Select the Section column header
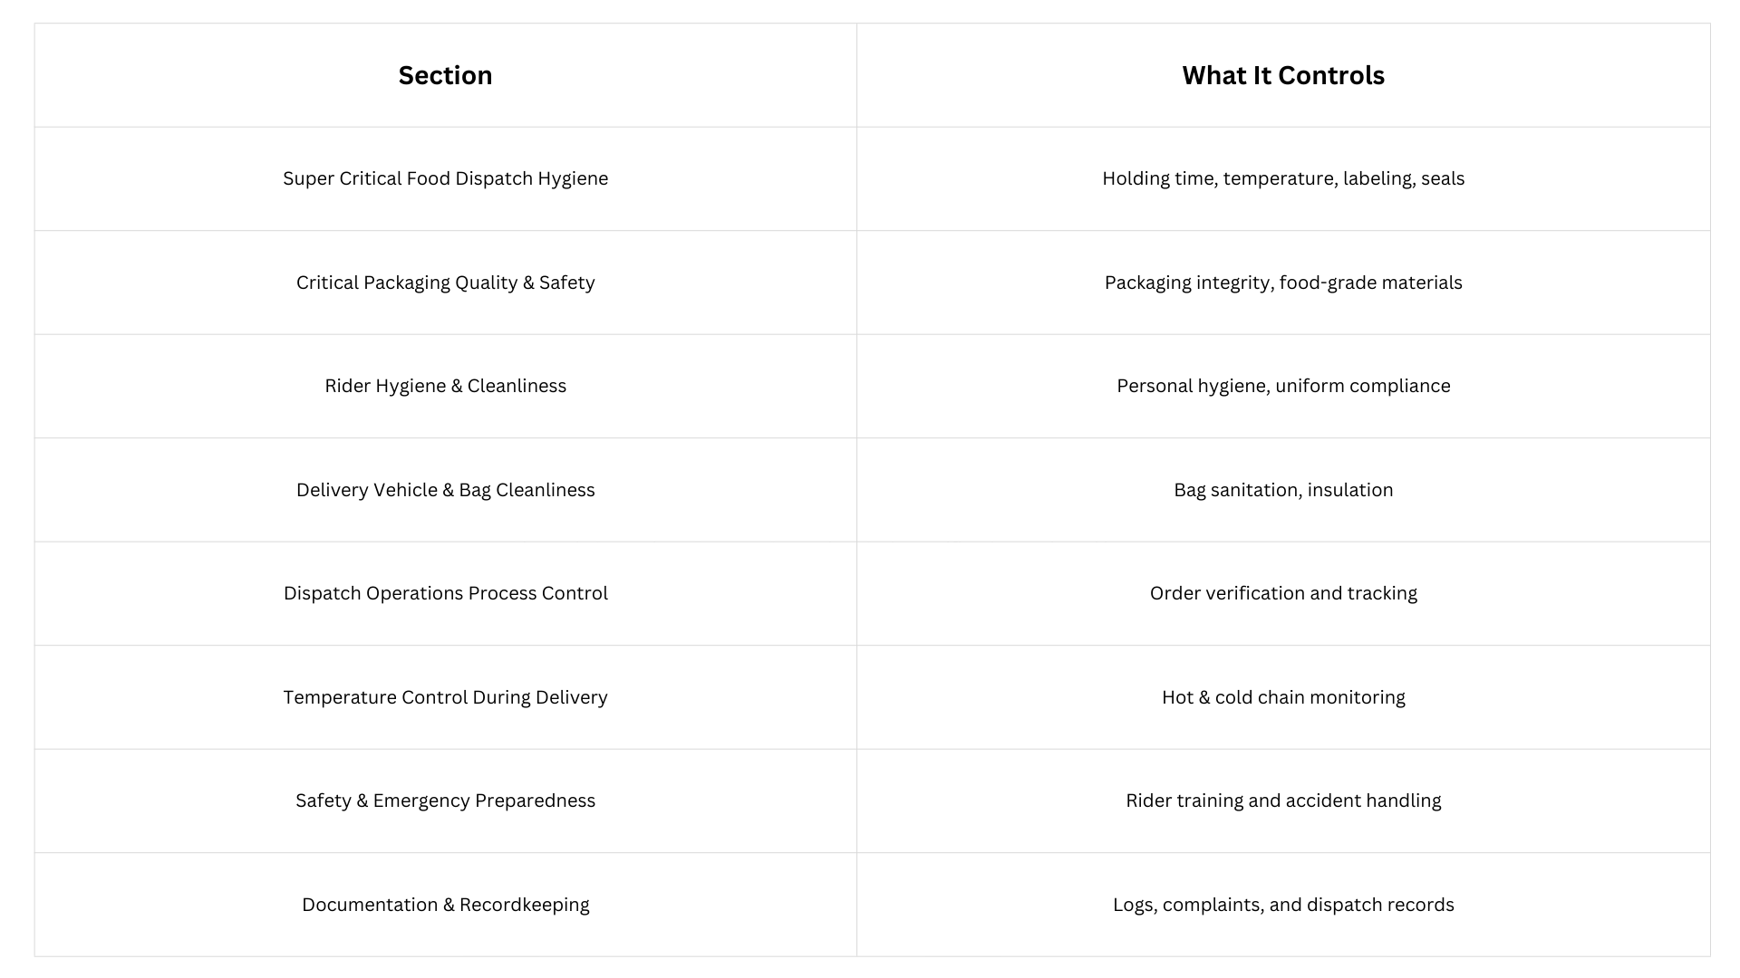The height and width of the screenshot is (978, 1740). (445, 75)
